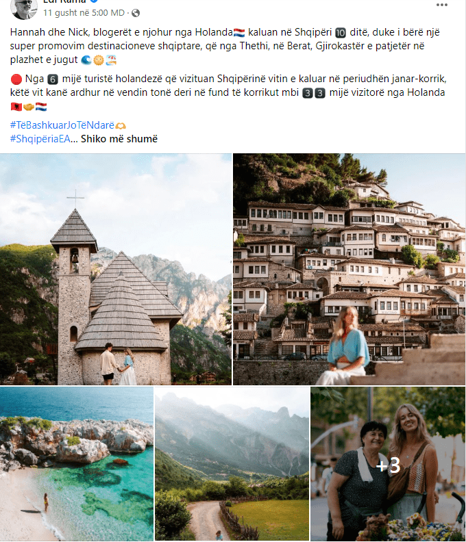Click the heart hands emoji after hashtag
Viewport: 466px width, 542px height.
click(121, 125)
